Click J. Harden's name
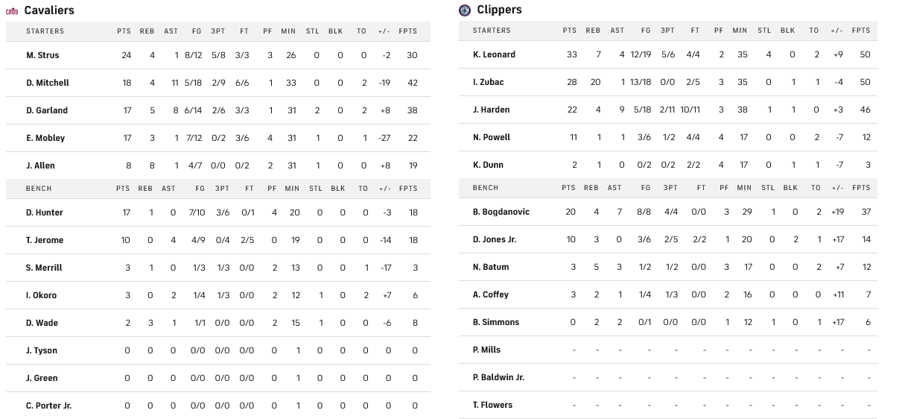 492,110
